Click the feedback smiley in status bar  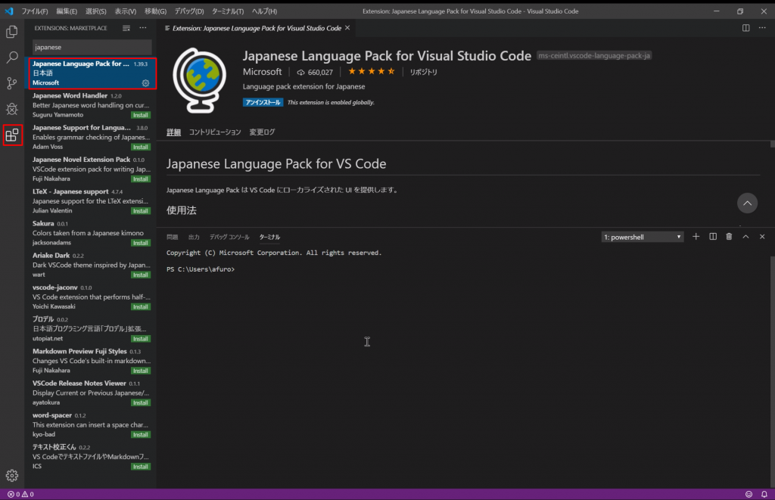(749, 494)
